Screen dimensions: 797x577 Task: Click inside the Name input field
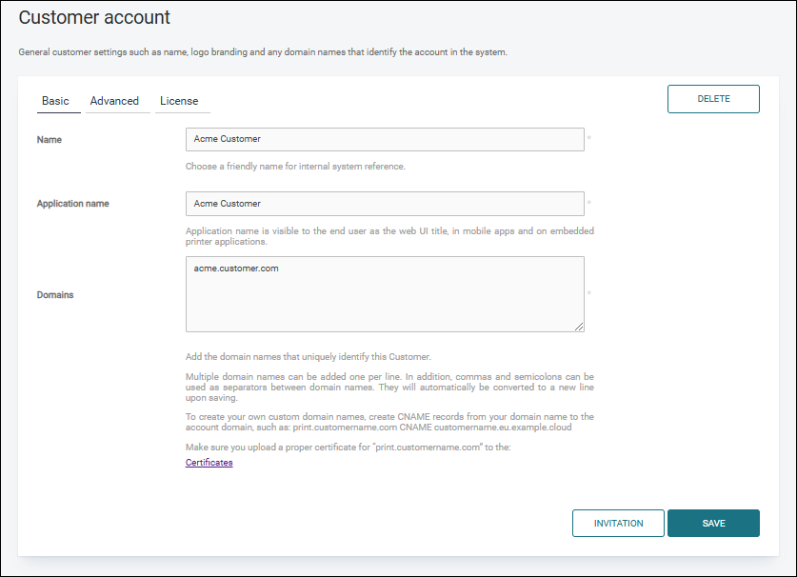(x=385, y=139)
